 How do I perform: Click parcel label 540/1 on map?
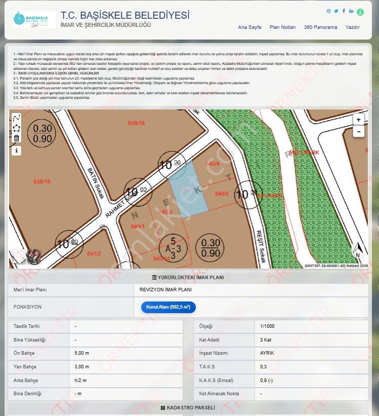coord(138,226)
